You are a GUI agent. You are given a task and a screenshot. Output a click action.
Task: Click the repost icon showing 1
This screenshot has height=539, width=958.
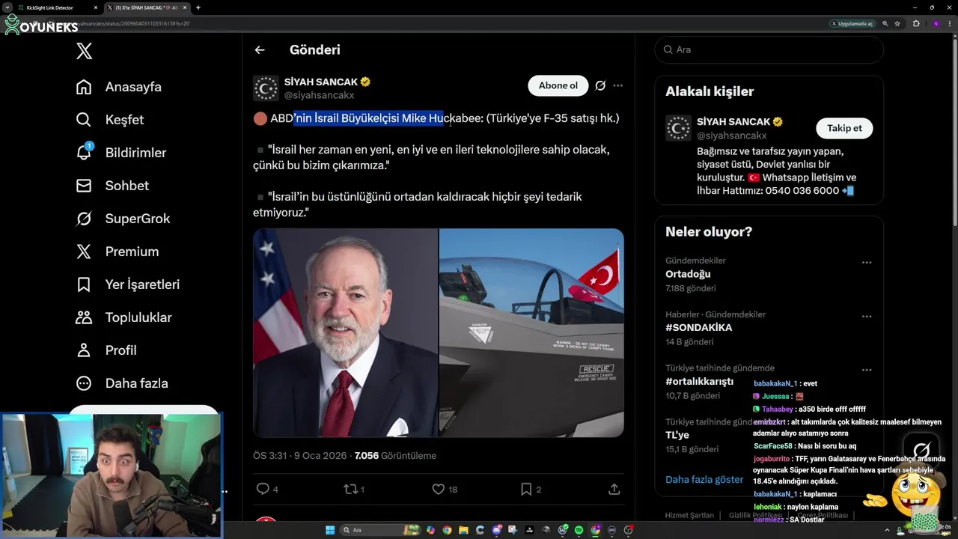tap(350, 489)
